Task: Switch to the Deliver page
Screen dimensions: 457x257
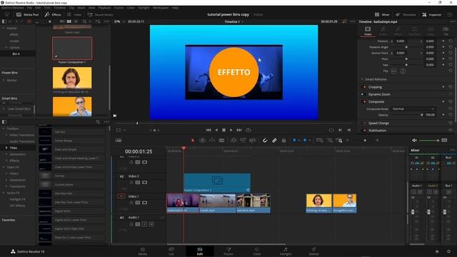Action: click(x=314, y=251)
